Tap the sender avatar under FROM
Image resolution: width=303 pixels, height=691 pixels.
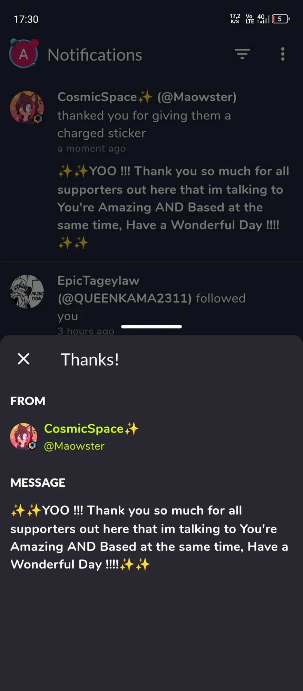(23, 437)
